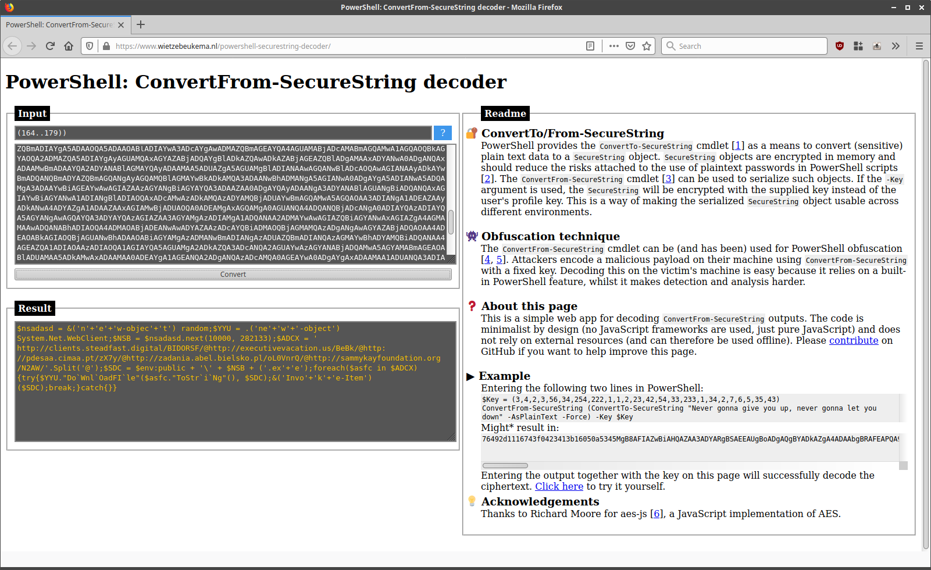
Task: Show more toolbar tools chevron
Action: 896,46
